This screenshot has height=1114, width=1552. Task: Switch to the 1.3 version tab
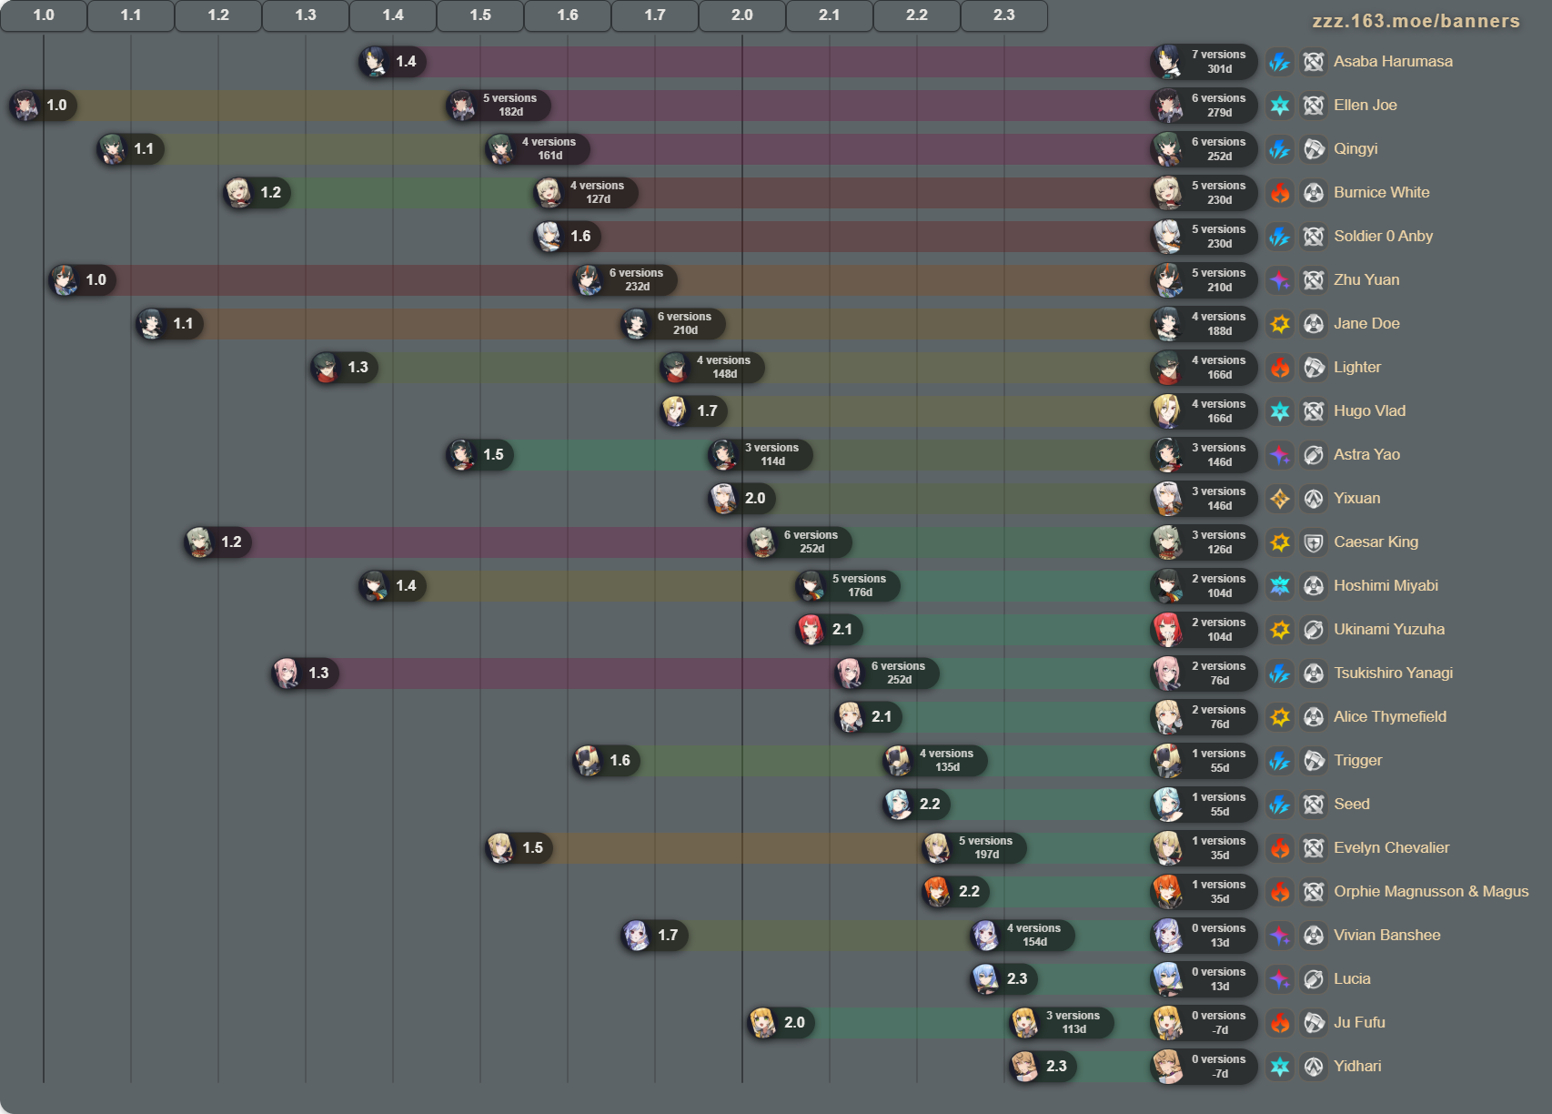tap(306, 15)
